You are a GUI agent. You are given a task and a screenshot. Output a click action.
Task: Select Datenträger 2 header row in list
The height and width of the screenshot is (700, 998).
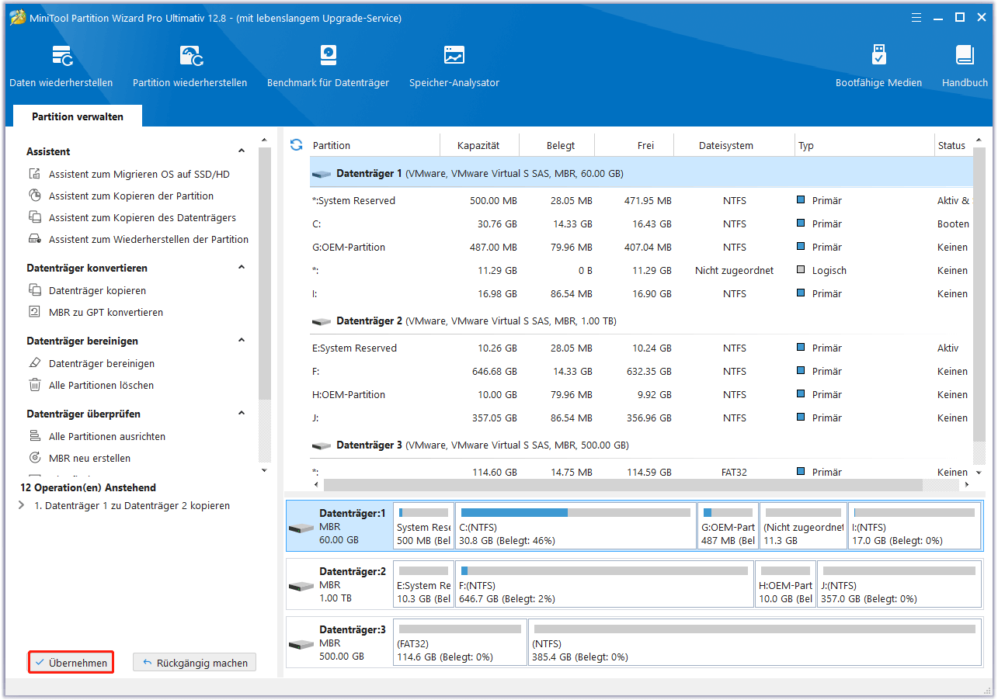[642, 321]
